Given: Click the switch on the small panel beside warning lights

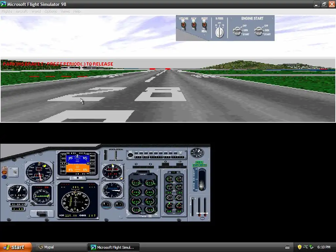Looking at the screenshot, I should (x=14, y=172).
